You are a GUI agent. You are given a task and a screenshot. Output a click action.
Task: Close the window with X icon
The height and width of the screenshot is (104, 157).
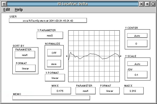click(x=141, y=4)
